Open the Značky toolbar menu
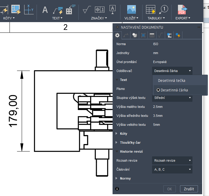Screen dimensions: 209x196 pos(99,18)
